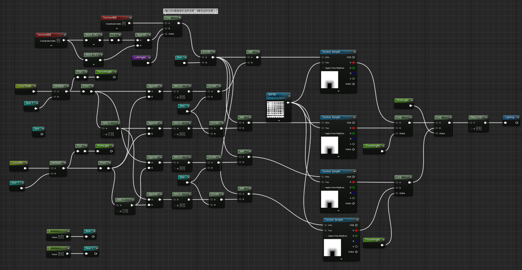Click the Step(,0.5) node's output pin
Viewport: 522px width, 270px height.
click(x=485, y=123)
